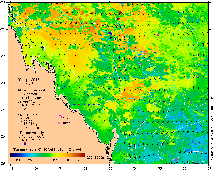Click the 'Altimetric sealevel' legend text
The height and width of the screenshot is (171, 214).
31,90
